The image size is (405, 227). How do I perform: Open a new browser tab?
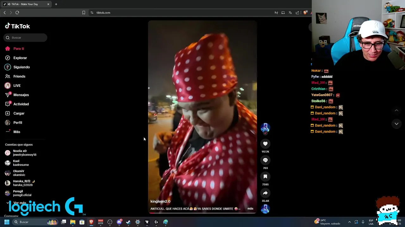pos(56,4)
